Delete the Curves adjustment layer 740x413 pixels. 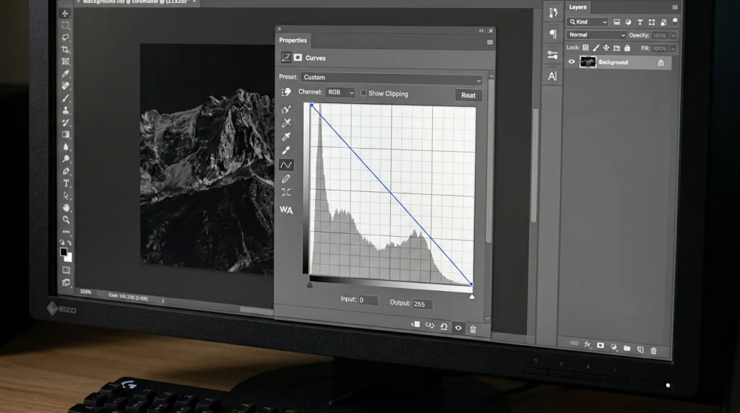473,329
